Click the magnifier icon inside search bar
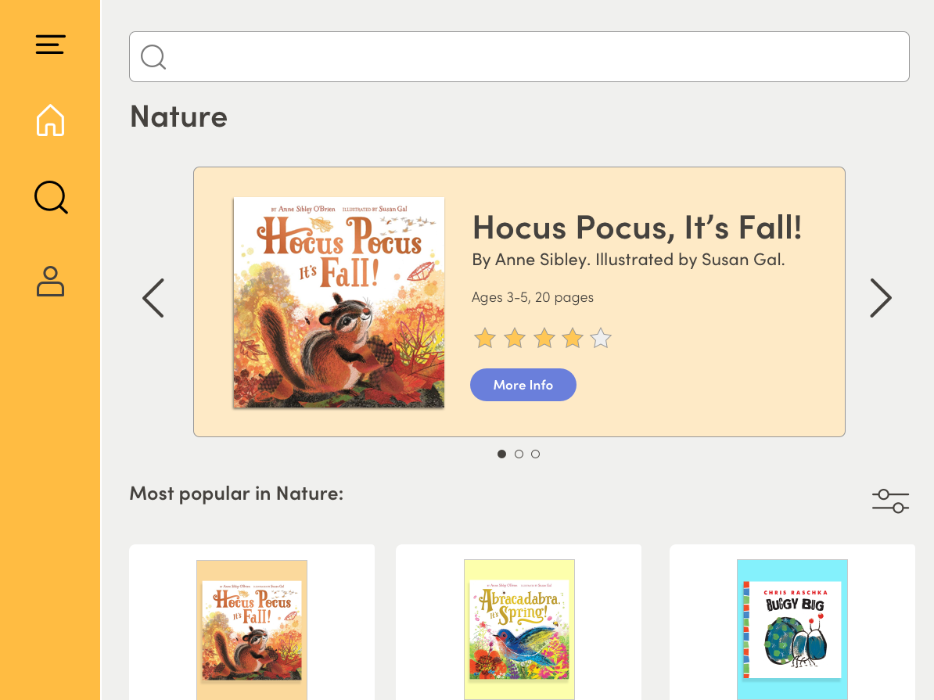 click(153, 57)
